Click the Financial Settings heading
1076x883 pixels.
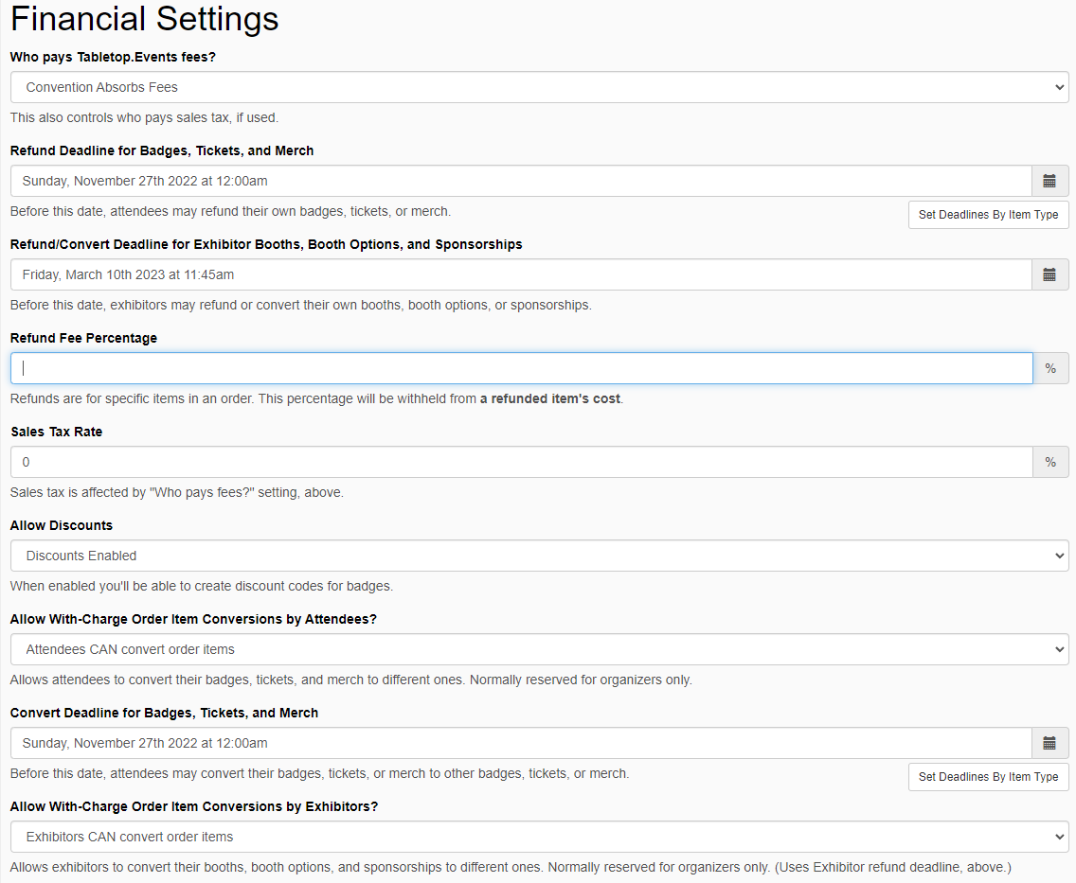click(144, 19)
